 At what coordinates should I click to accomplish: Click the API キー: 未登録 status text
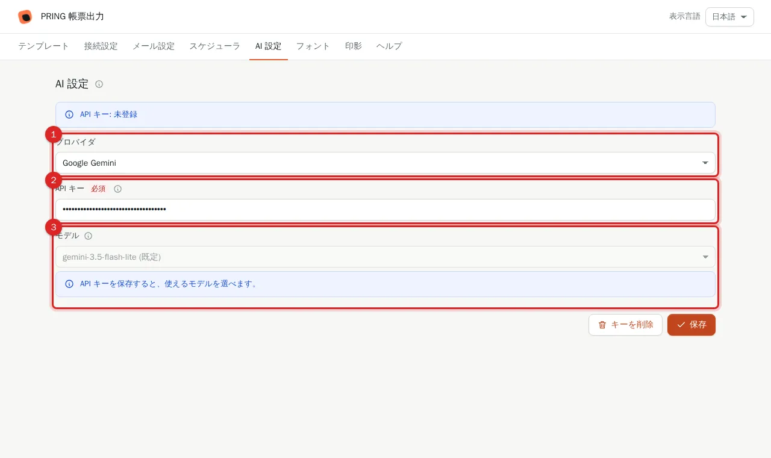point(108,114)
